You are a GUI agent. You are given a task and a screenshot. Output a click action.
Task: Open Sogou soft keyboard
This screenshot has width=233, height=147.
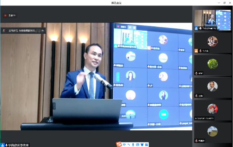138,145
